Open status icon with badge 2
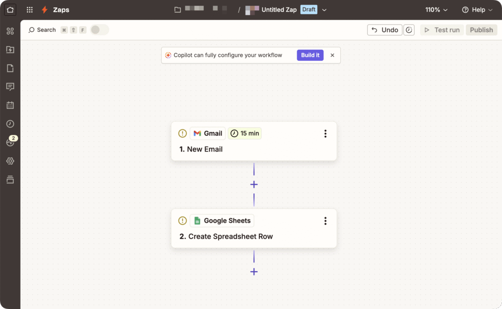Image resolution: width=502 pixels, height=309 pixels. (10, 142)
